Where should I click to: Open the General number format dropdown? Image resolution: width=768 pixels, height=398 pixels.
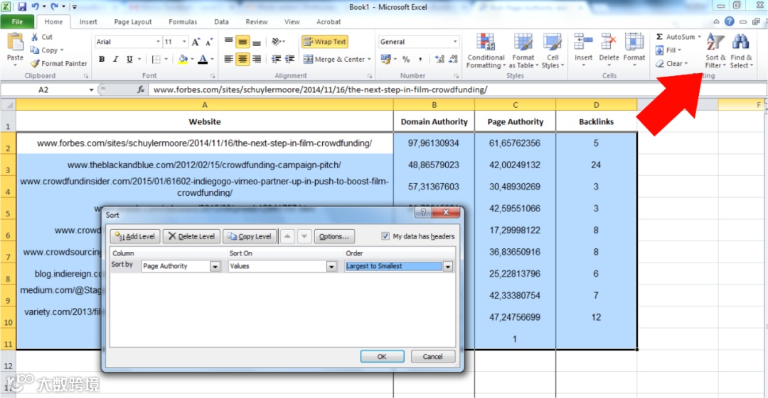pyautogui.click(x=455, y=42)
